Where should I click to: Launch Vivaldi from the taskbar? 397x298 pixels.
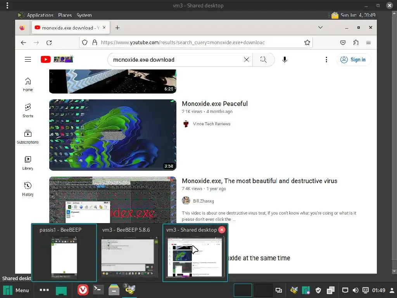coord(83,290)
